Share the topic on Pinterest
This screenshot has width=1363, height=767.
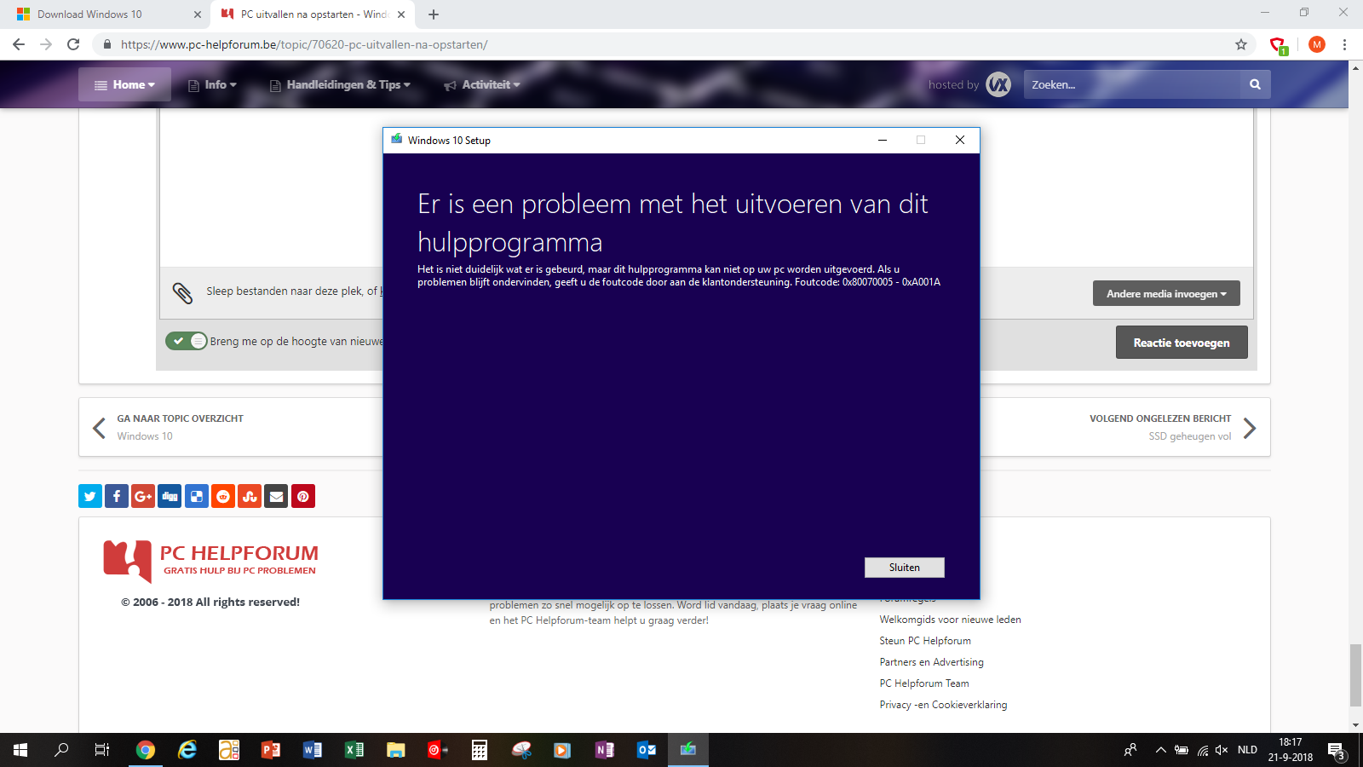(x=303, y=496)
